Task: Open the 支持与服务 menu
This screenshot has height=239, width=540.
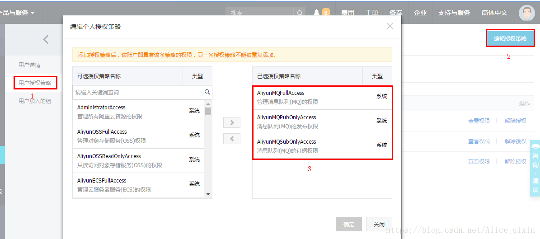Action: pos(454,13)
